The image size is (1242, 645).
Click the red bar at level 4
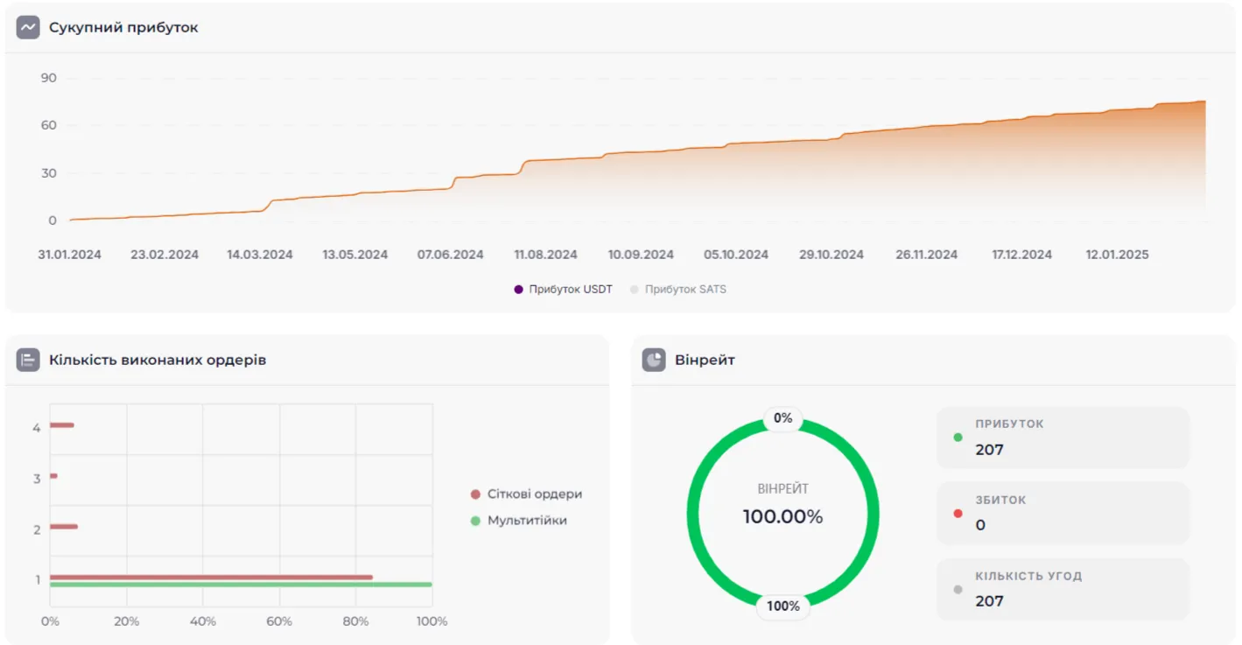pos(61,425)
